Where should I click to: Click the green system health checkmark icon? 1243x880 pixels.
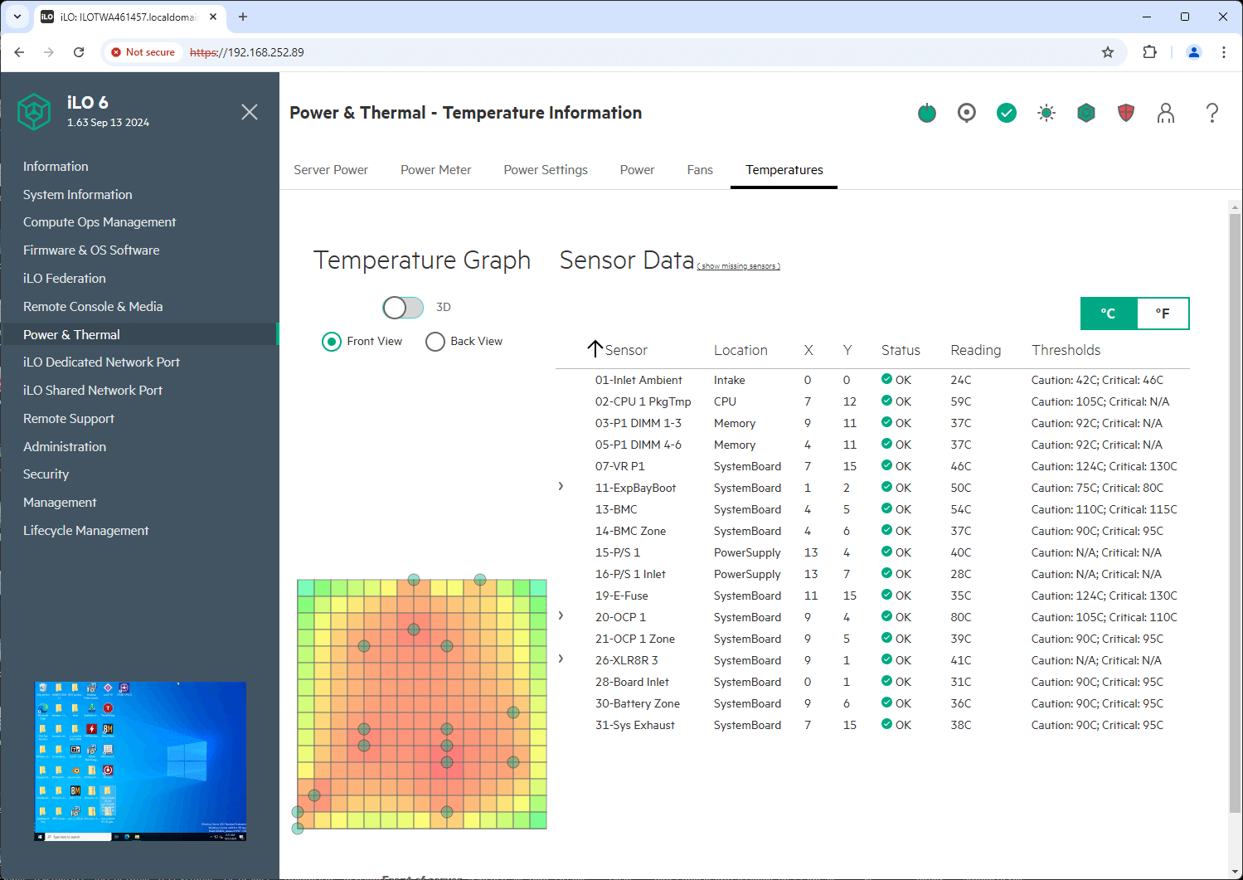click(1007, 113)
